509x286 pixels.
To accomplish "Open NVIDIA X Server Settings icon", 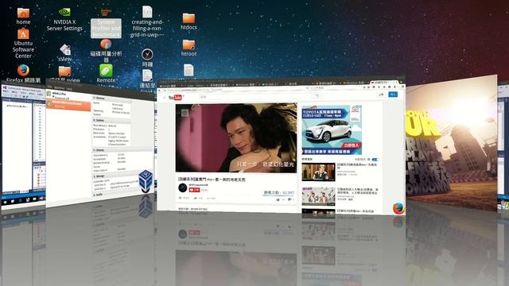I will [64, 19].
